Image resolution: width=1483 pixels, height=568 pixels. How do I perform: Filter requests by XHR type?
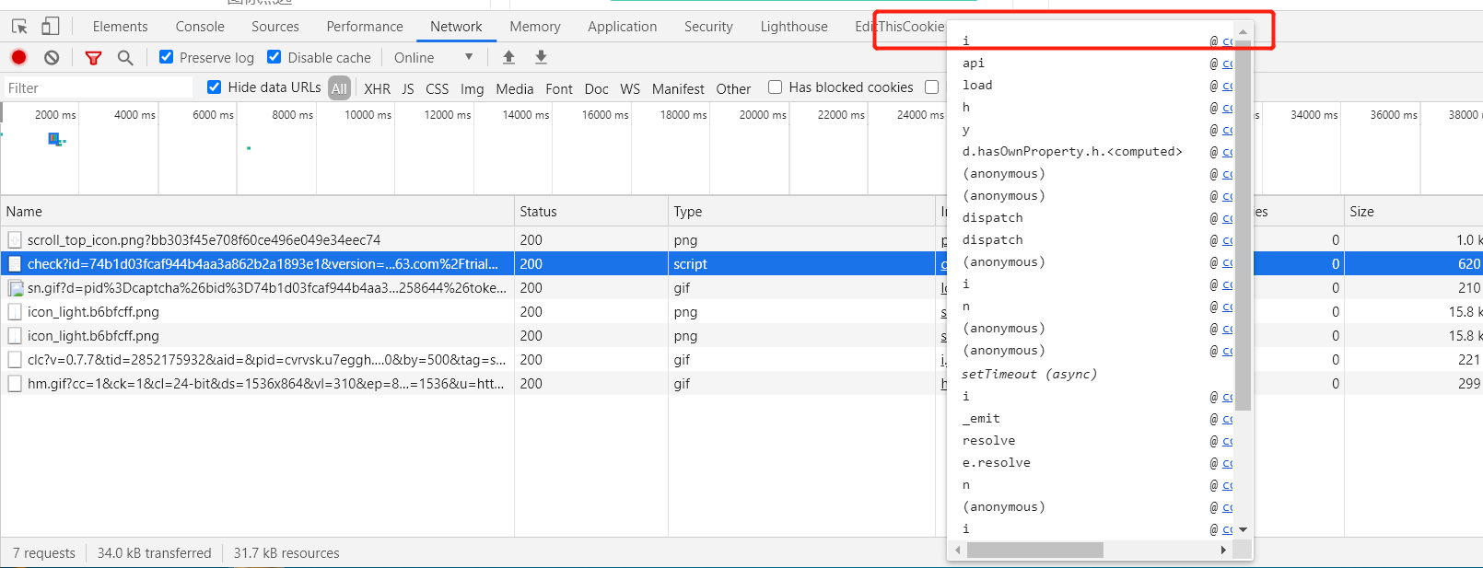click(x=377, y=88)
